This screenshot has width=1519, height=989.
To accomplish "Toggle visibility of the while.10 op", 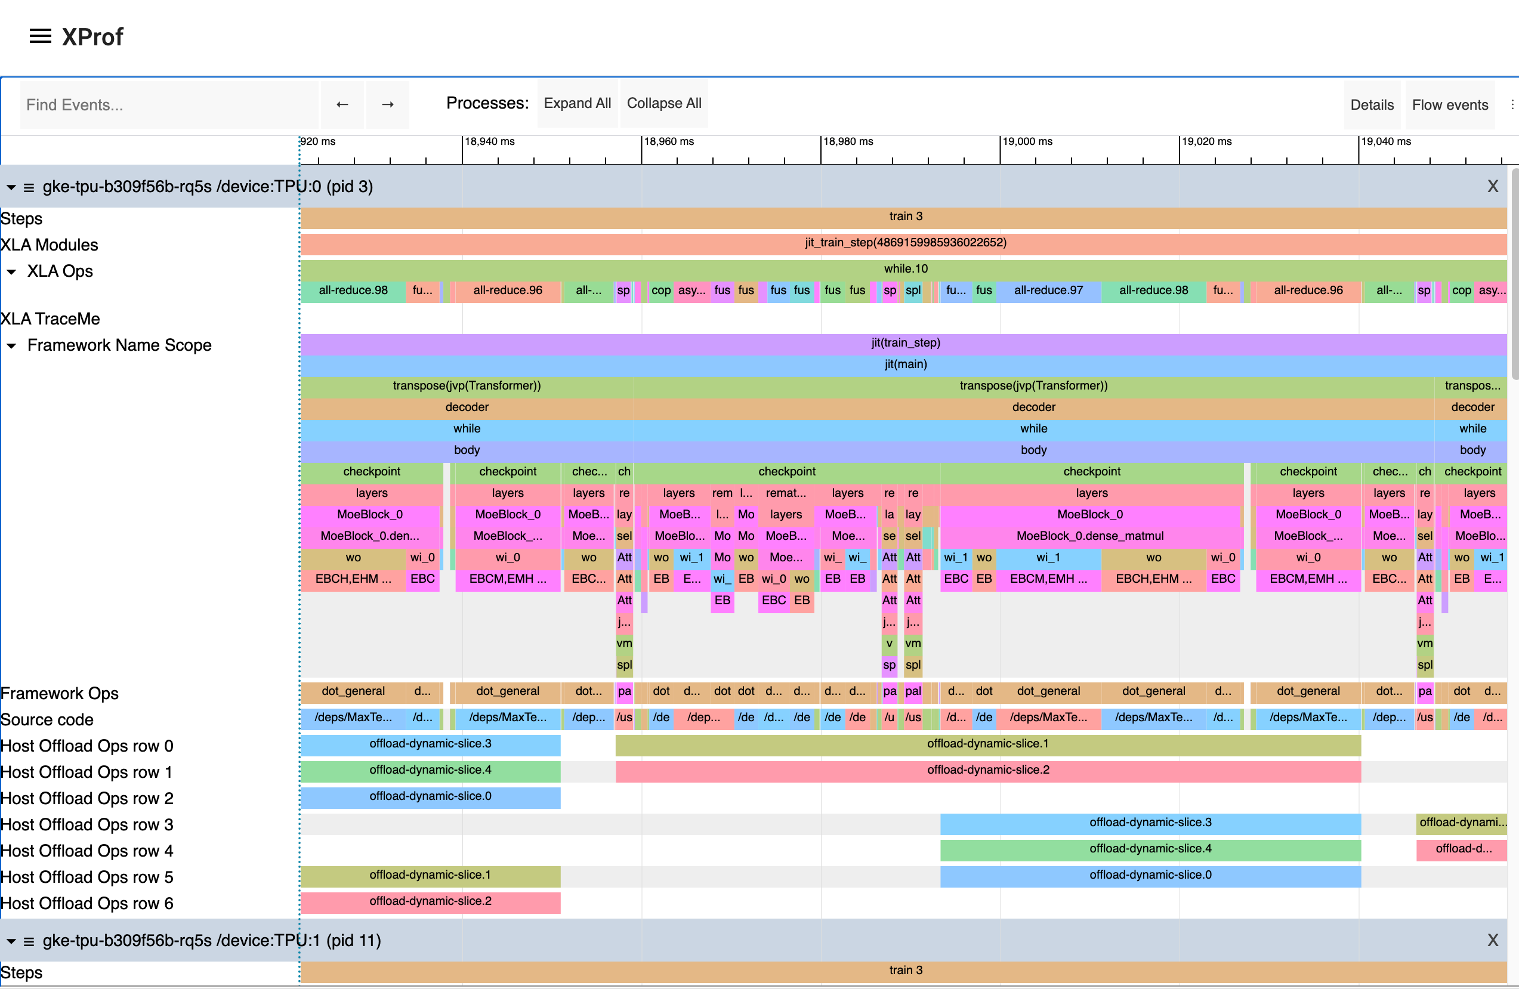I will [x=905, y=268].
